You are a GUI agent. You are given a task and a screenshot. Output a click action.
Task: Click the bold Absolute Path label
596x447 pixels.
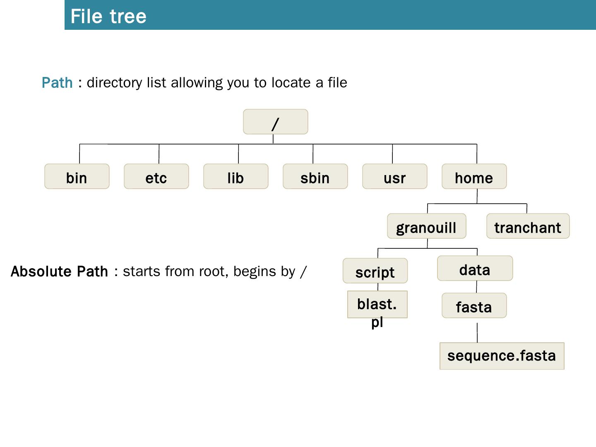coord(59,272)
